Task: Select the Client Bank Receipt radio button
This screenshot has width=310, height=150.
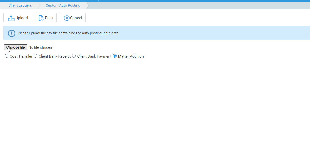Action: point(35,56)
